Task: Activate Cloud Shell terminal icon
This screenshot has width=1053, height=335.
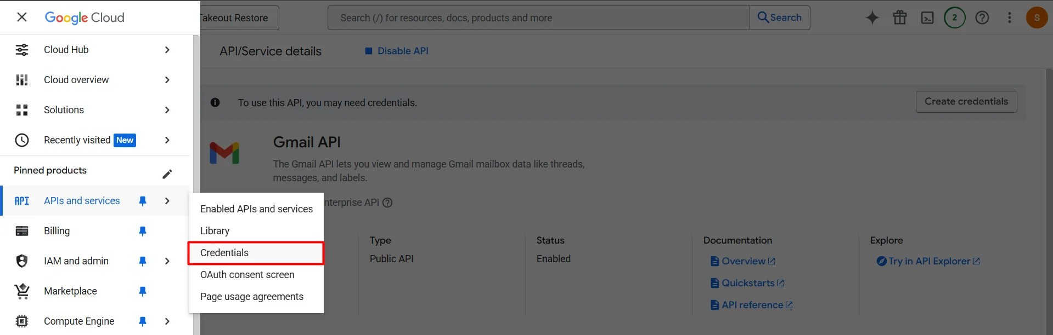Action: coord(927,18)
